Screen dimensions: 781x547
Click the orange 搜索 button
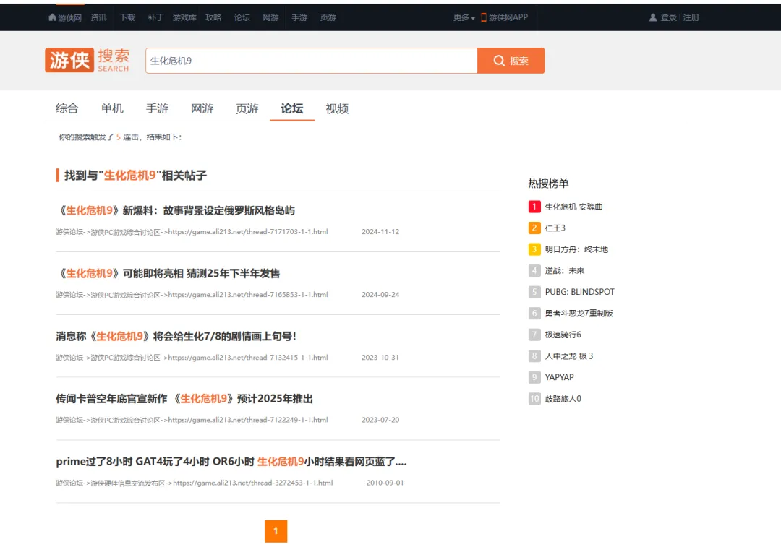click(511, 61)
